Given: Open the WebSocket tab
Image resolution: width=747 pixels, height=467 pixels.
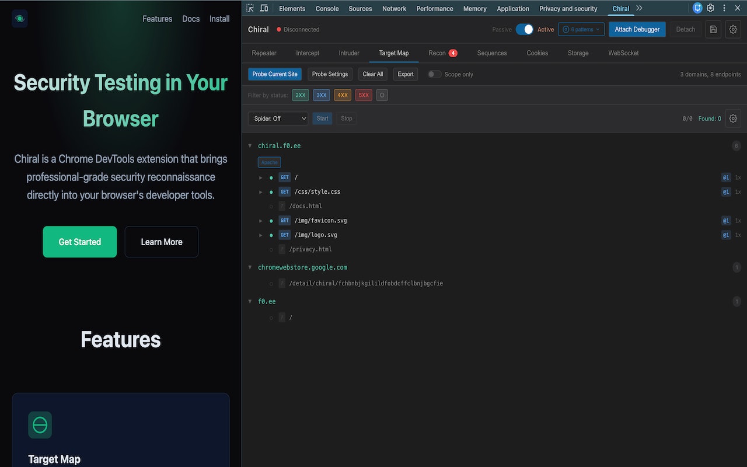Looking at the screenshot, I should (623, 53).
